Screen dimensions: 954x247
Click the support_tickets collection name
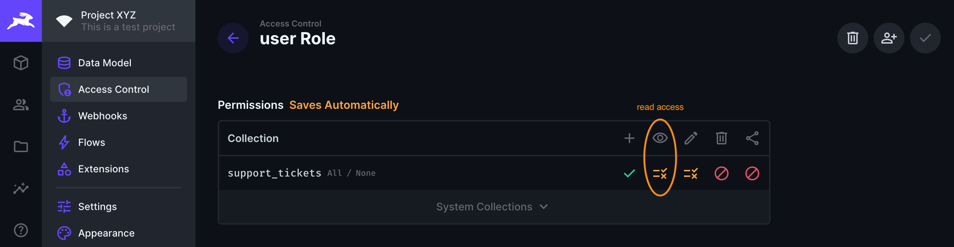click(x=275, y=173)
